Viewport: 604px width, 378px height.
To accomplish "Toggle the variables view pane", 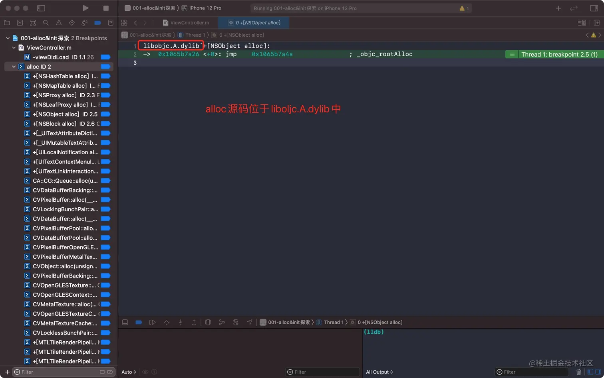I will (x=590, y=372).
